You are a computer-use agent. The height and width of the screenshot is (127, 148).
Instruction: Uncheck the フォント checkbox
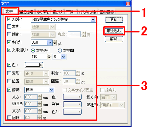tap(9, 19)
